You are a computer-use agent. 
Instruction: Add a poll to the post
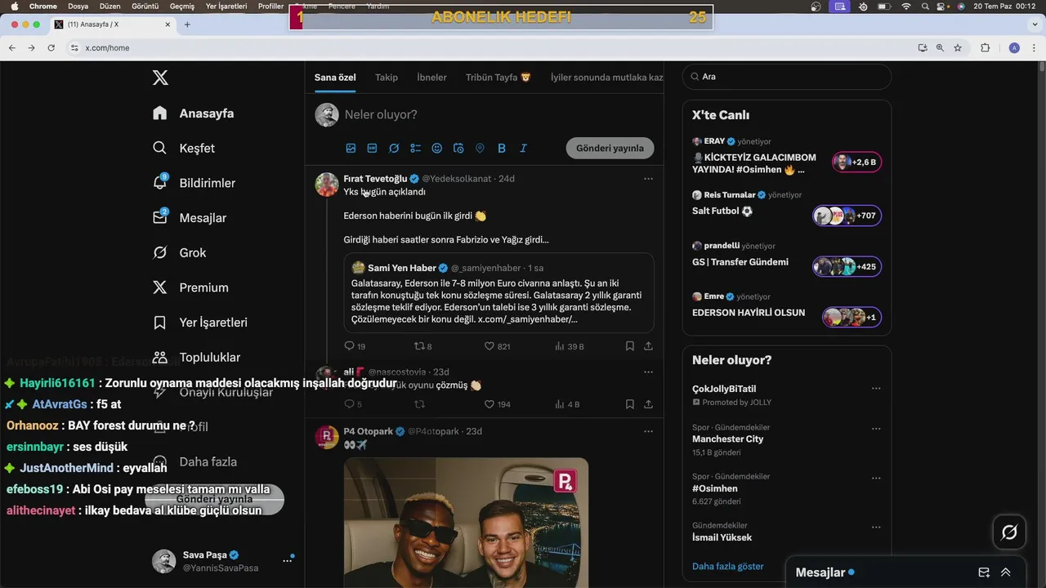pos(415,148)
